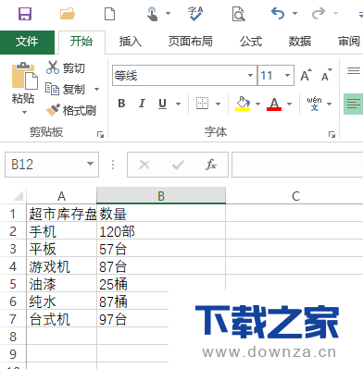The height and width of the screenshot is (369, 363).
Task: Switch to the 开始 Home tab
Action: tap(81, 42)
